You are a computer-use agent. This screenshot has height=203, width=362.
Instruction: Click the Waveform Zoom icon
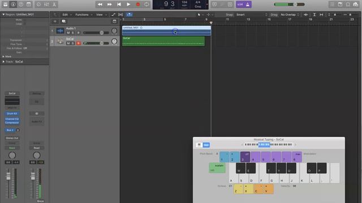point(305,15)
